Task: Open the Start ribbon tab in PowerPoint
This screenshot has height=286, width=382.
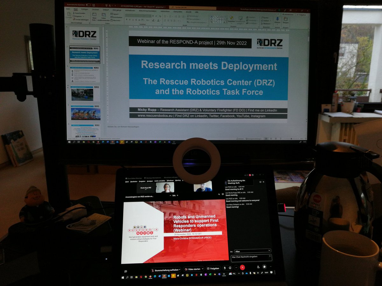Action: pyautogui.click(x=76, y=9)
